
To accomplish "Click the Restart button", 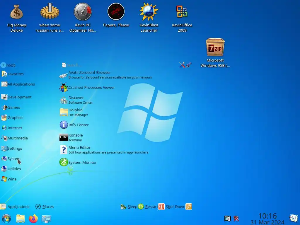I will click(x=148, y=207).
